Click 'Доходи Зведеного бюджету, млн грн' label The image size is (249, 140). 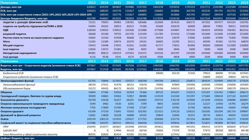coord(24,19)
